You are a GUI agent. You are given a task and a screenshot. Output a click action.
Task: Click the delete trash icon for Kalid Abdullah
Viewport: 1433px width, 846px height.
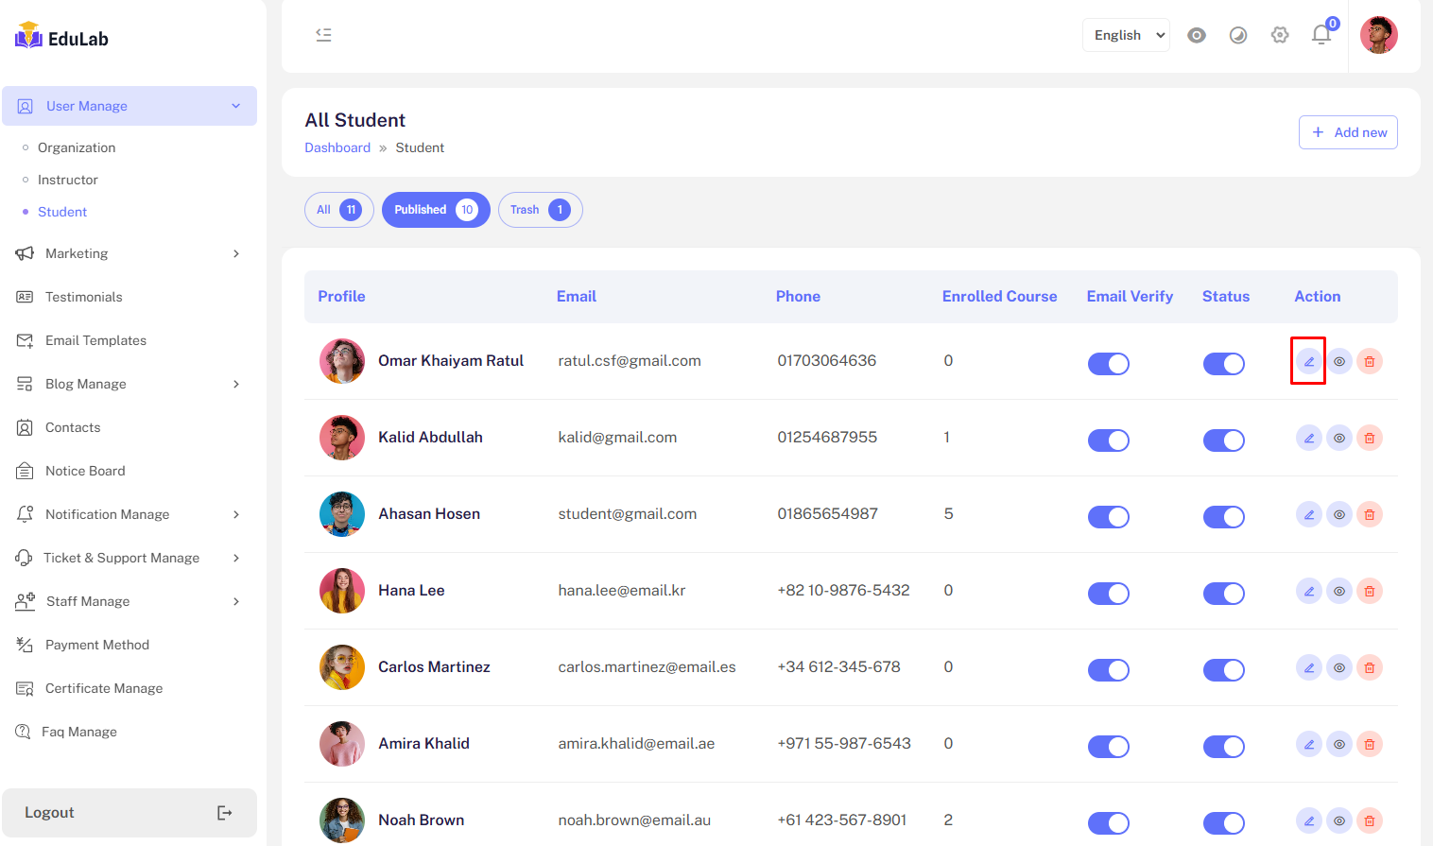point(1369,438)
